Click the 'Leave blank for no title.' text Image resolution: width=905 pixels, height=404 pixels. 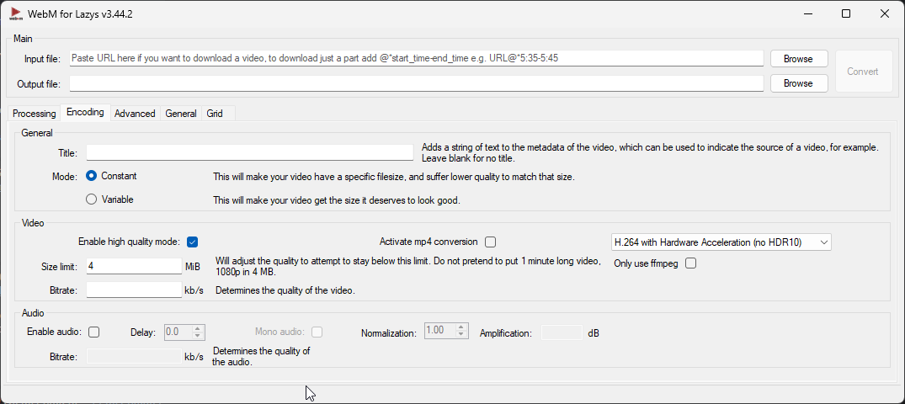pyautogui.click(x=468, y=158)
